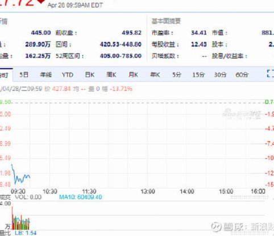Click the price reading 427.84
Image resolution: width=274 pixels, height=236 pixels.
pyautogui.click(x=61, y=88)
